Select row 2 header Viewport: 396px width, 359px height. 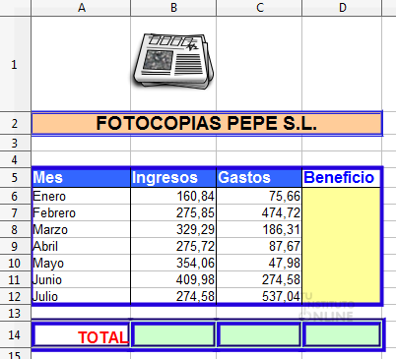coord(15,123)
